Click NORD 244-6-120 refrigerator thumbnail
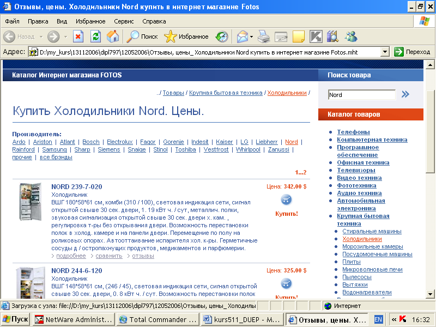This screenshot has width=436, height=327. [x=31, y=283]
